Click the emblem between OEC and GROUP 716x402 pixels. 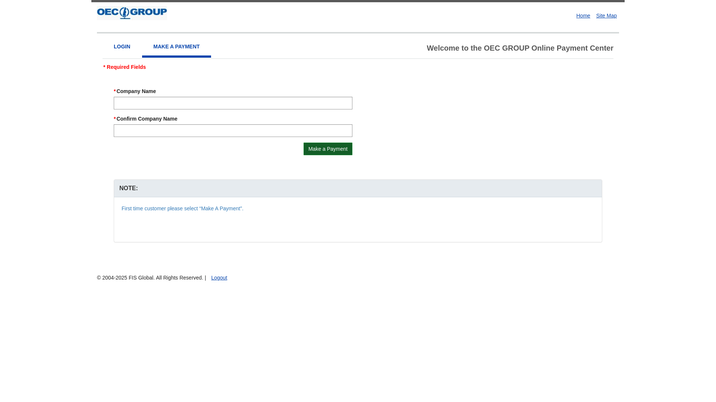tap(125, 13)
